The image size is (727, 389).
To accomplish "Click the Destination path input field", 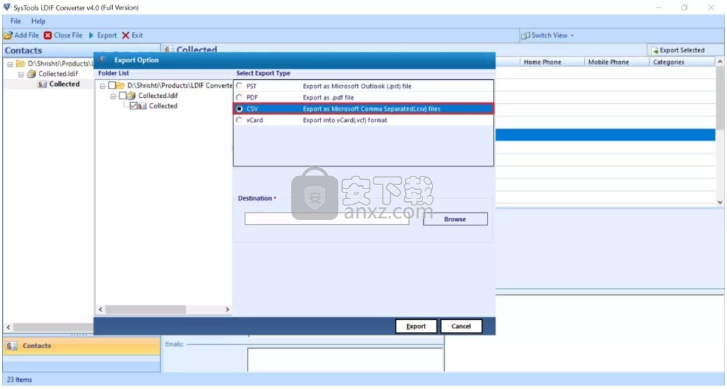I will [327, 219].
